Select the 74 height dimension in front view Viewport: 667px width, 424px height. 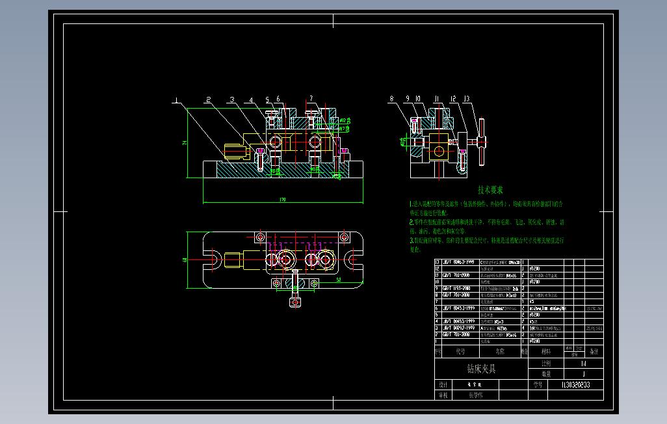[x=185, y=142]
